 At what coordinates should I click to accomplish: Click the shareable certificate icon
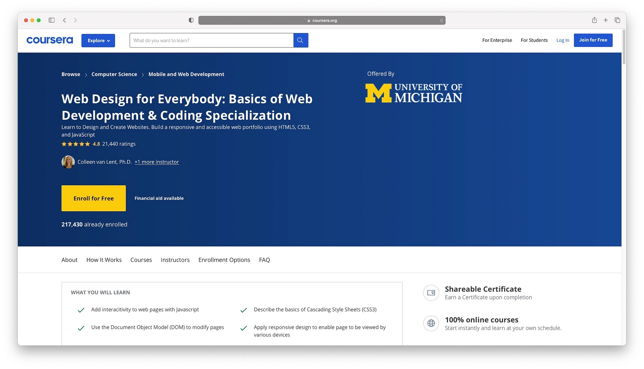click(x=431, y=292)
